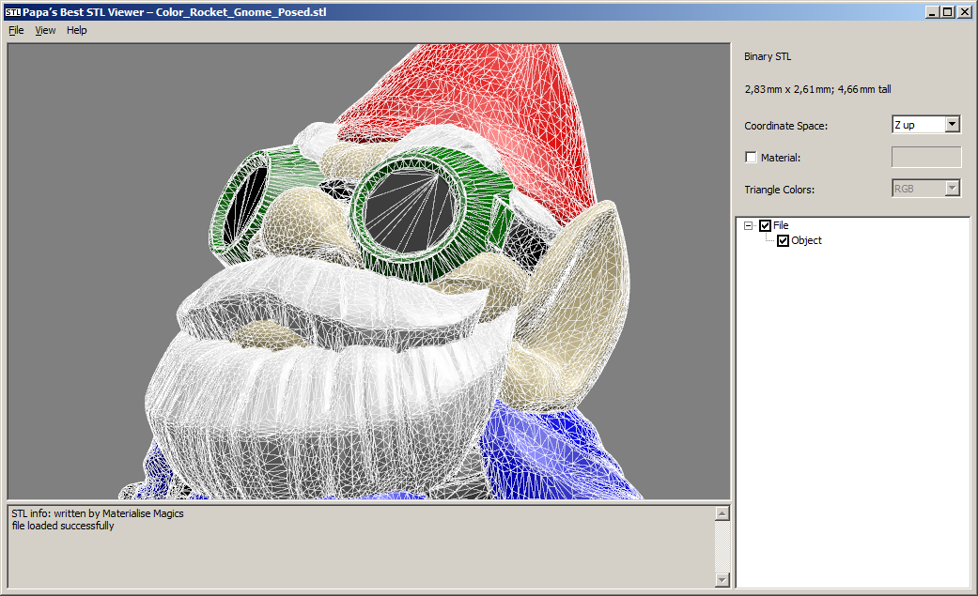Minimize the STL Viewer window
The image size is (978, 596).
932,12
